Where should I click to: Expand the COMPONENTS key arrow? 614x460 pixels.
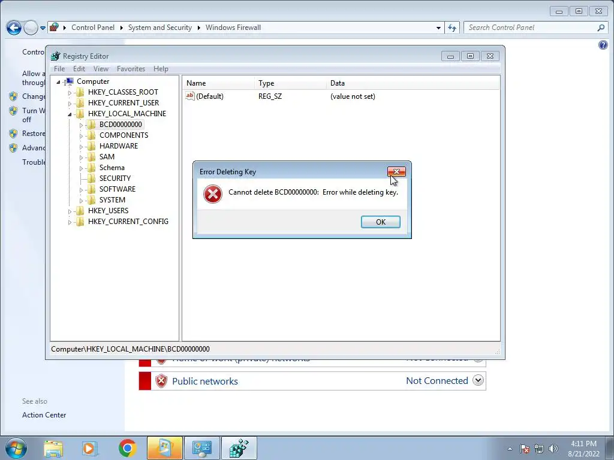pos(81,136)
